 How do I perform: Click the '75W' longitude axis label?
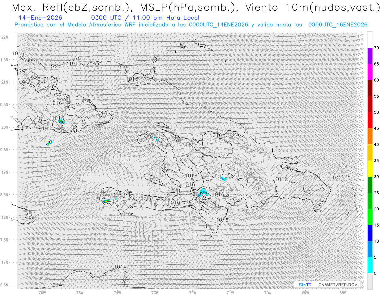pyautogui.click(x=80, y=293)
